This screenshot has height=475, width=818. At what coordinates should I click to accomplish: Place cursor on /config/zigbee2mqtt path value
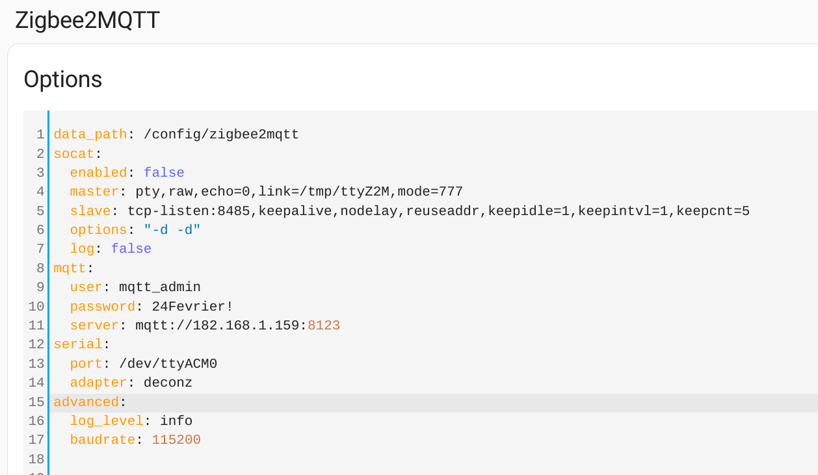pos(221,135)
